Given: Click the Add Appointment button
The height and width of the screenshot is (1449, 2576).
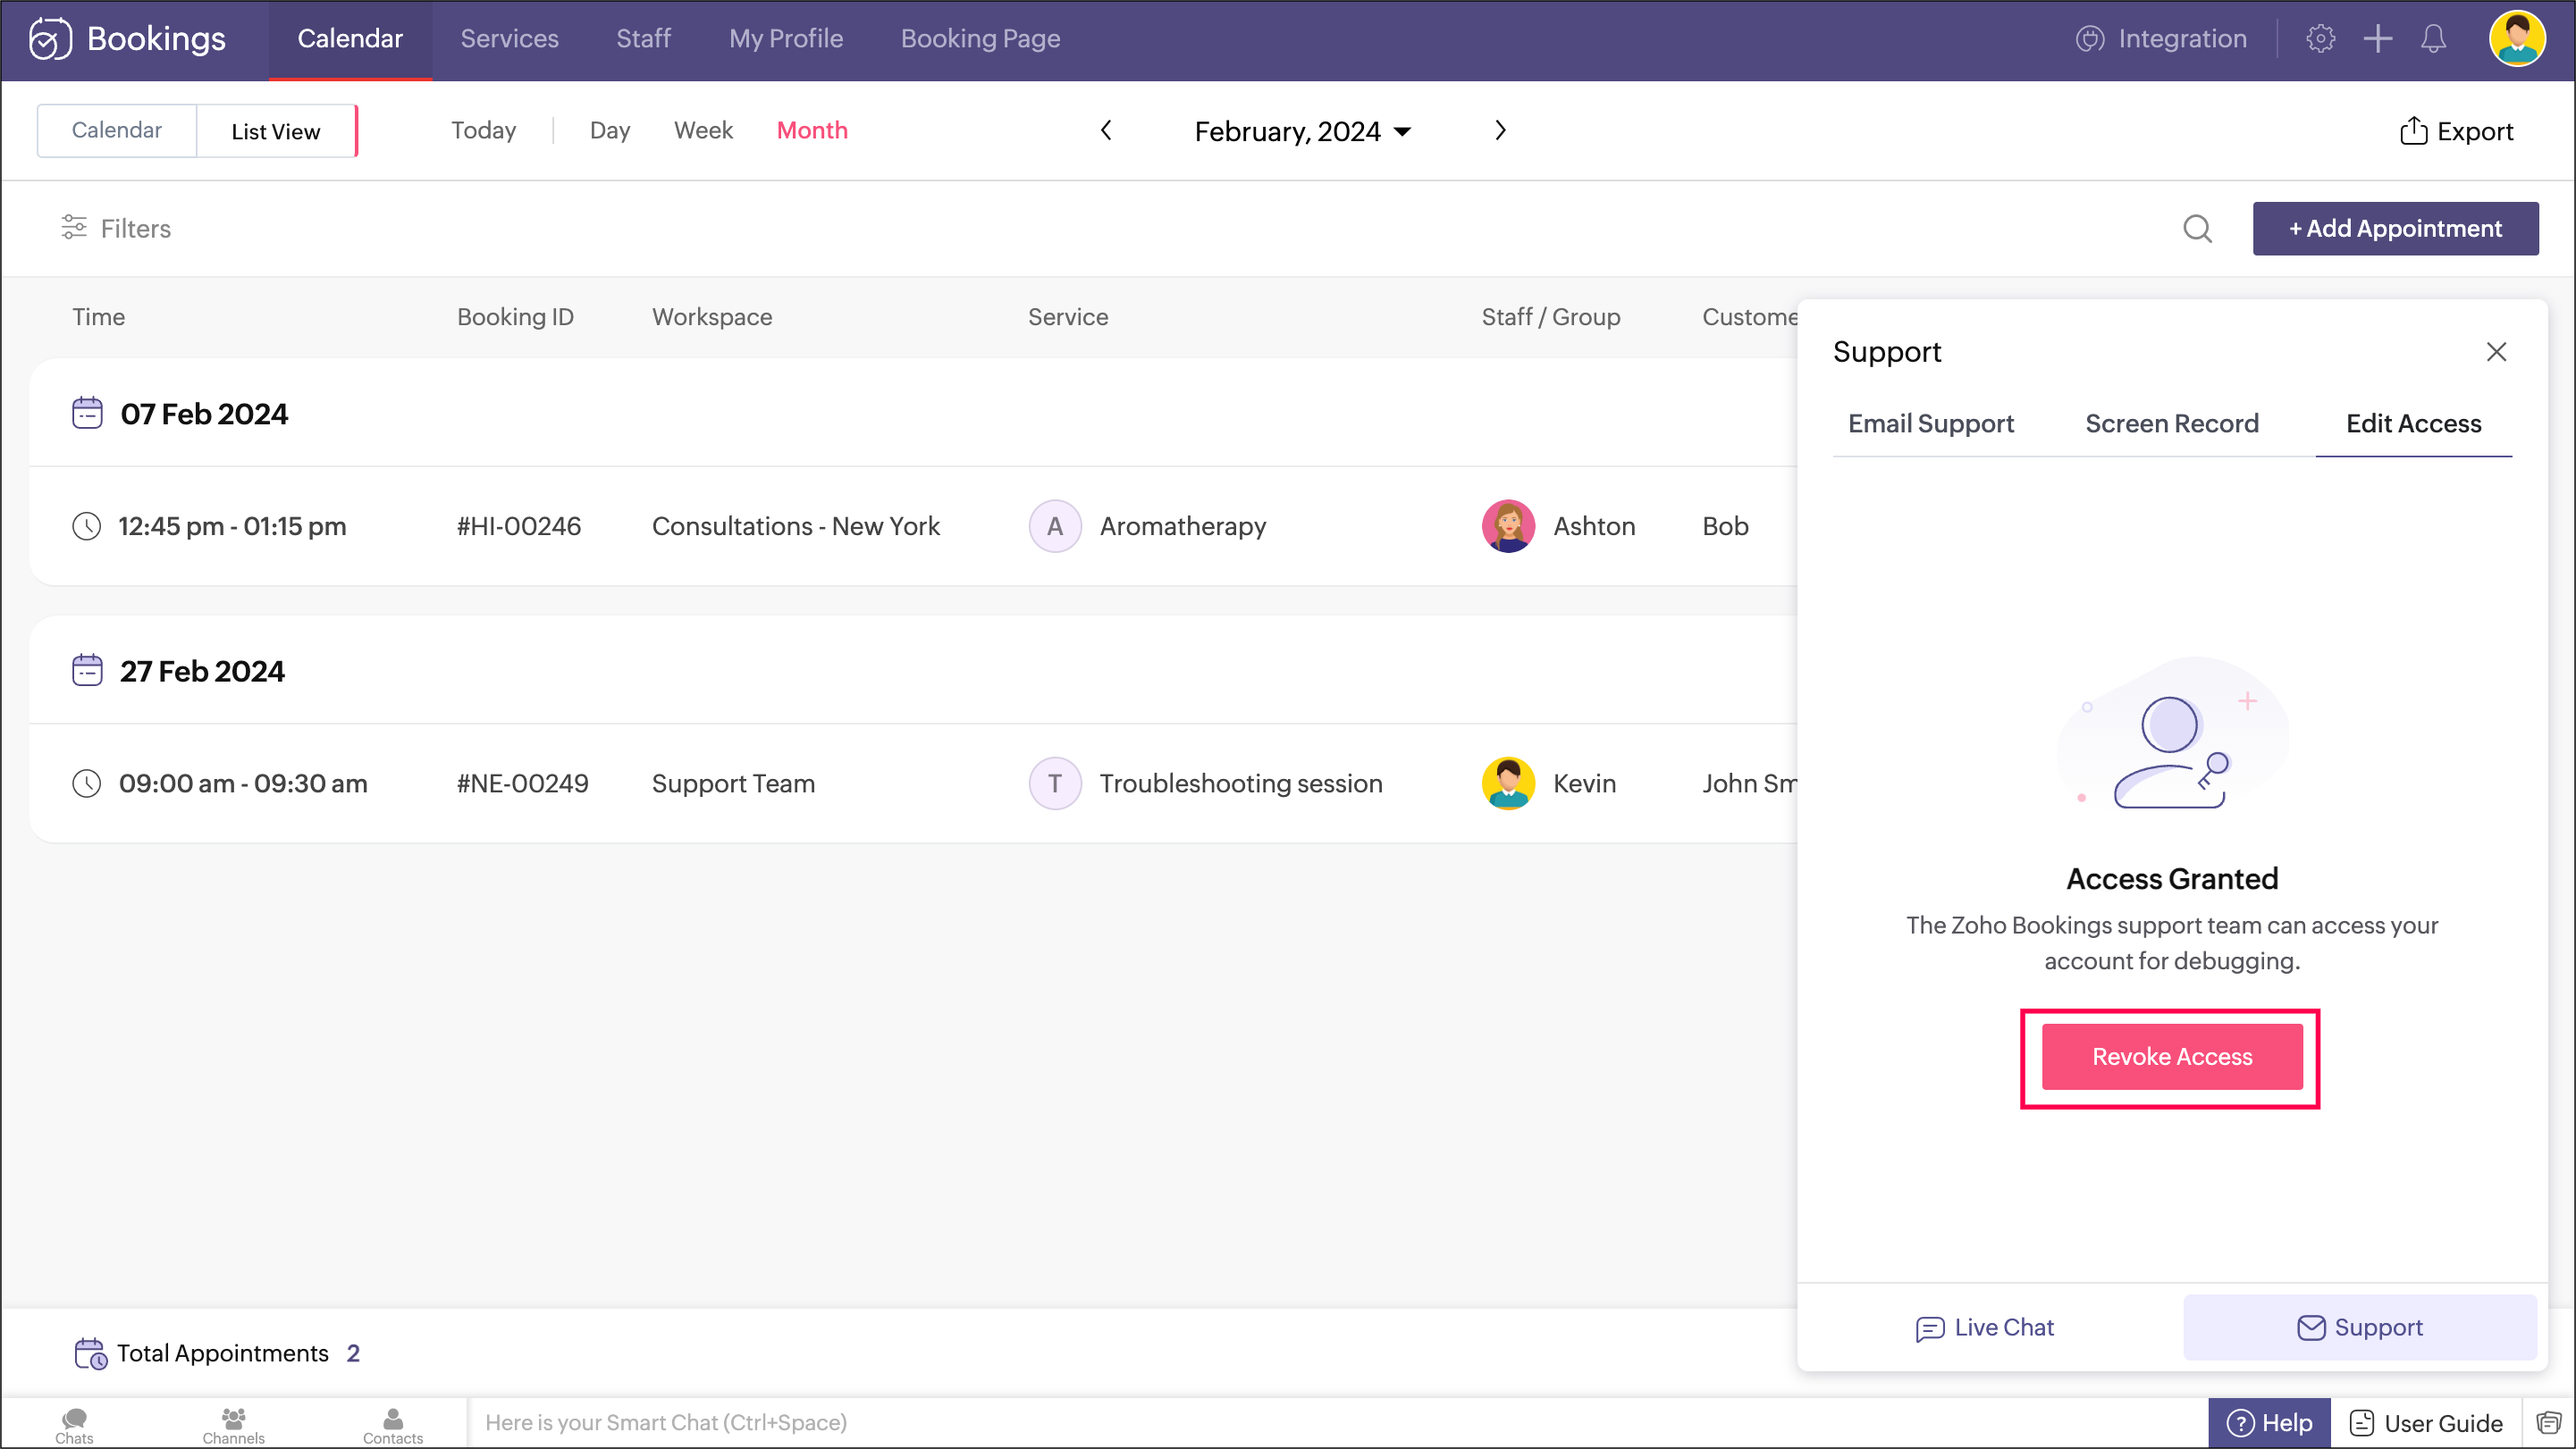Looking at the screenshot, I should (x=2394, y=229).
